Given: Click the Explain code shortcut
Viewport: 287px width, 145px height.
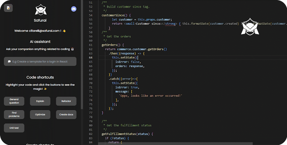Looking at the screenshot, I should pyautogui.click(x=40, y=101).
